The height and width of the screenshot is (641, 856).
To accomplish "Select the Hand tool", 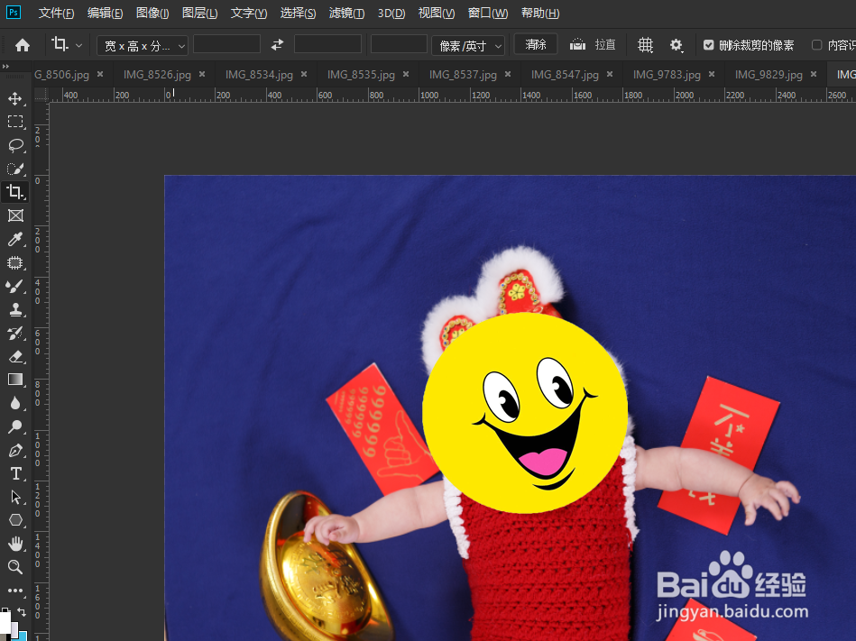I will pos(15,544).
